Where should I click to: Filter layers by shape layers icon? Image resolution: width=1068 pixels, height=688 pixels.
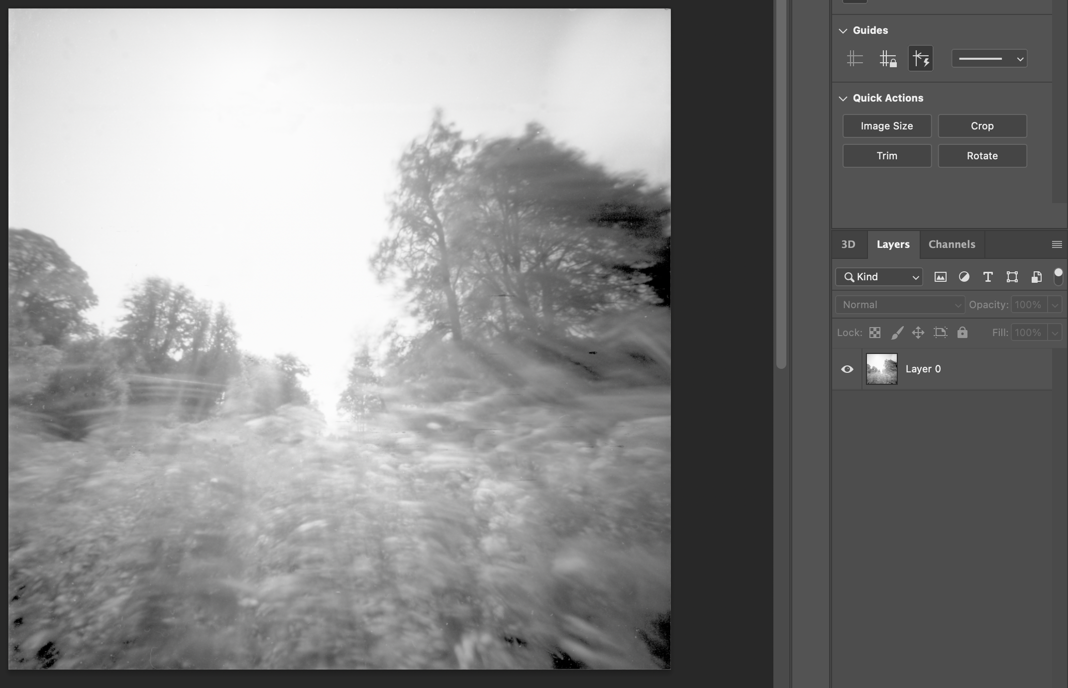click(x=1012, y=277)
